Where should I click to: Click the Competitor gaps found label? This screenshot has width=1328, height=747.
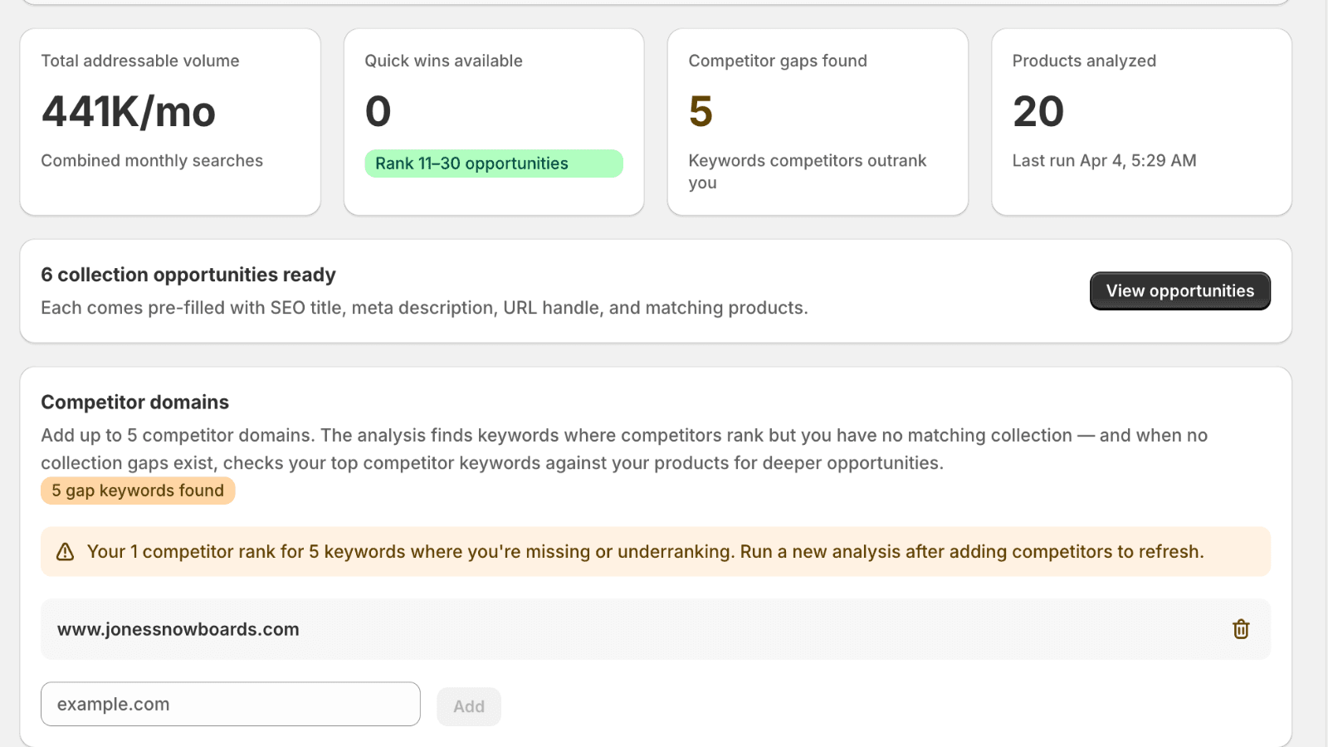[x=778, y=61]
